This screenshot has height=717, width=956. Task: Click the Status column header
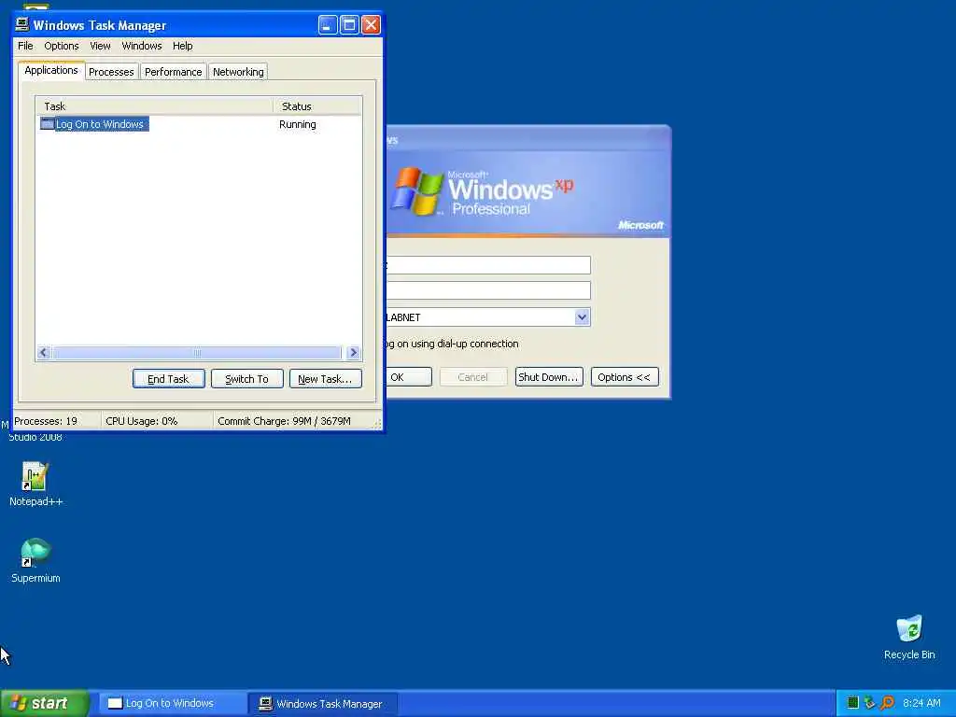pos(317,106)
